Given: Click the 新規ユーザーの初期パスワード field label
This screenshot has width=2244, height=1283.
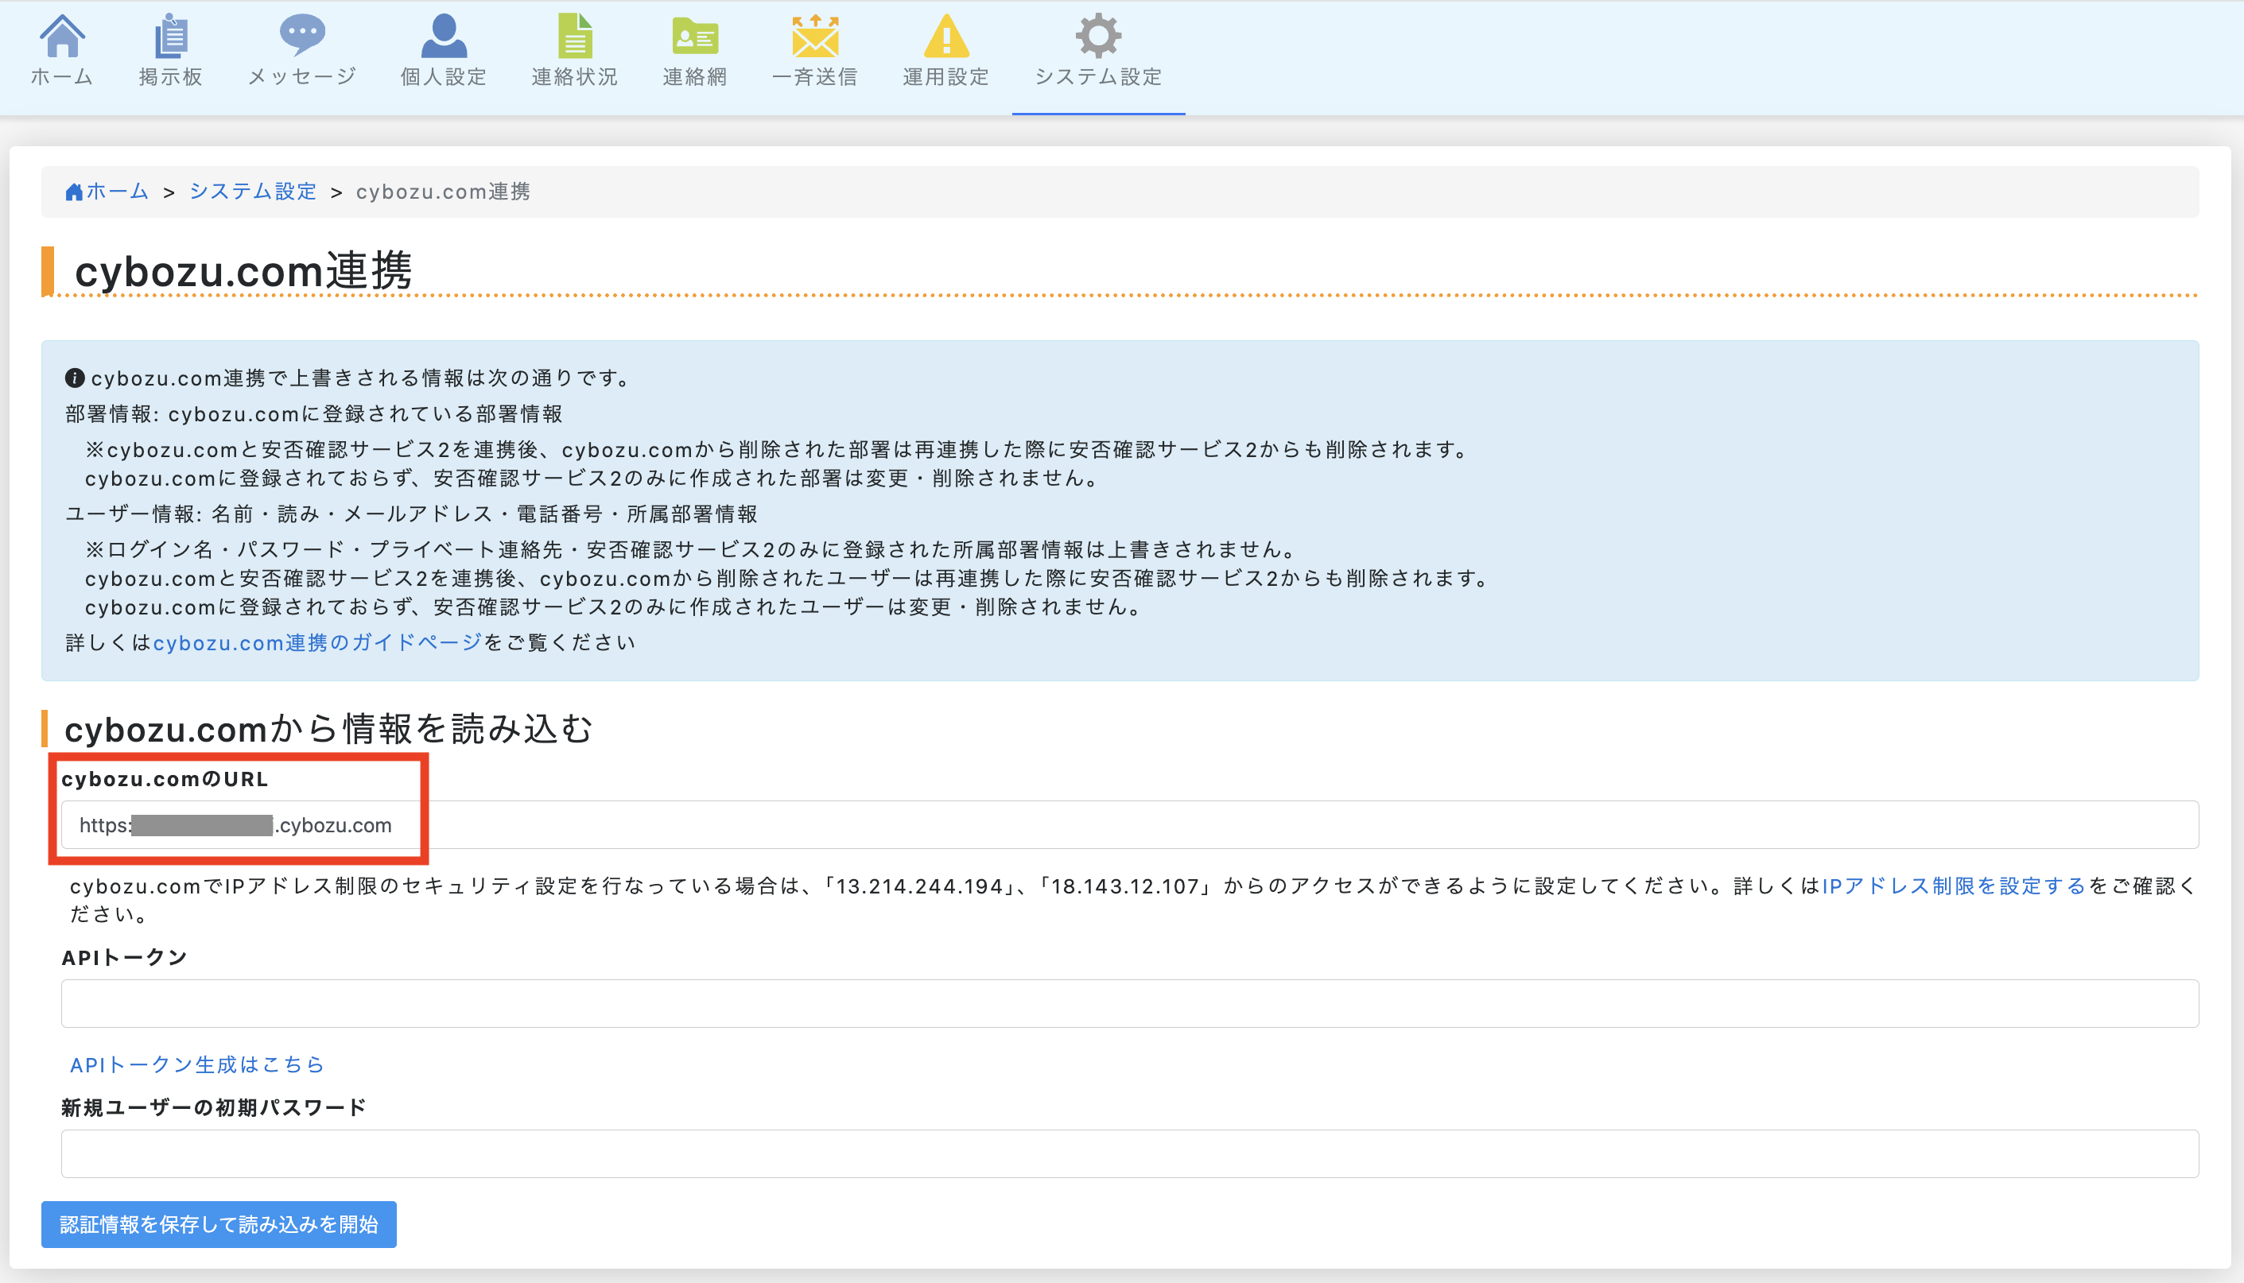Looking at the screenshot, I should tap(213, 1107).
